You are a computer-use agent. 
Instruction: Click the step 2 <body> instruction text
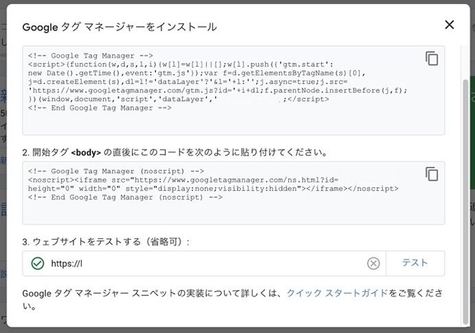[175, 152]
